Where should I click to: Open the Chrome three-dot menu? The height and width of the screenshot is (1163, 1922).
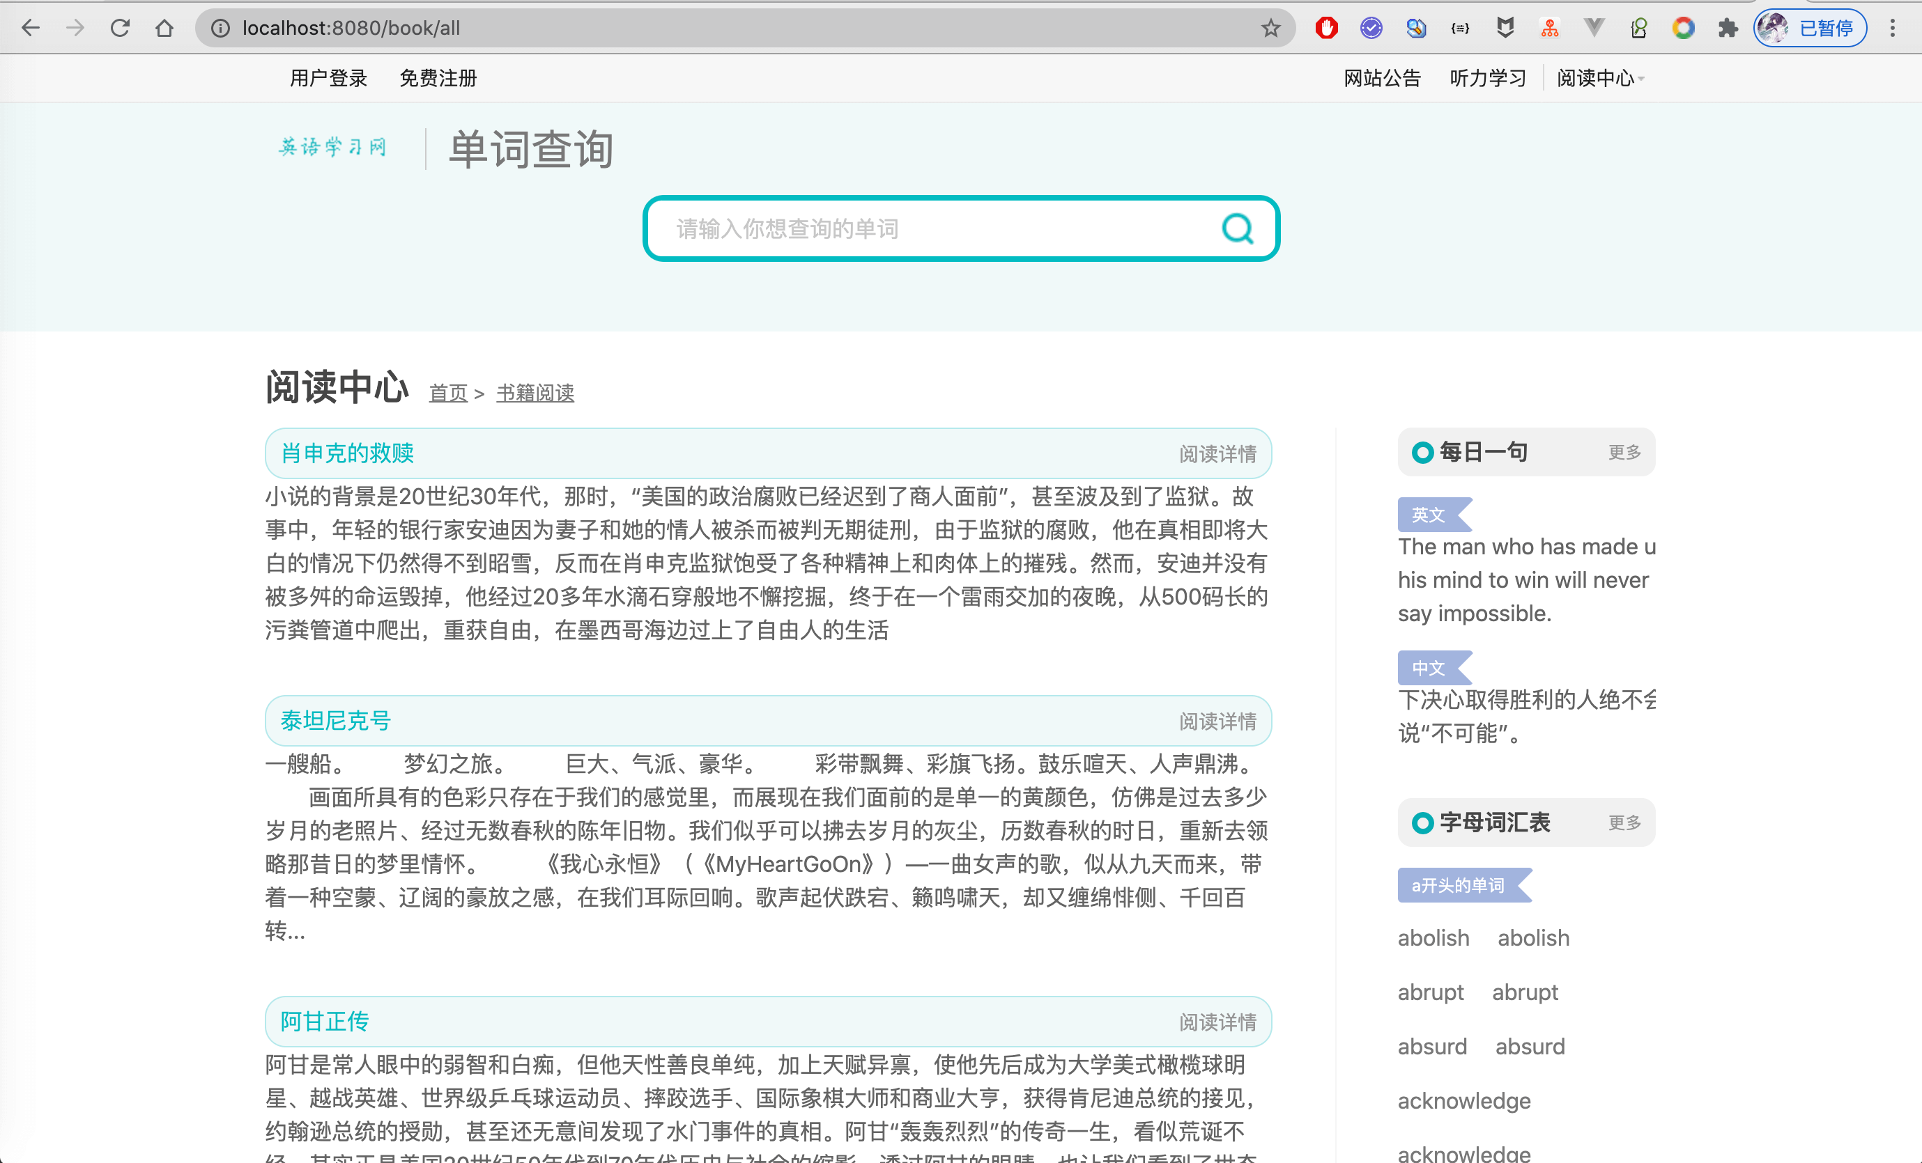(x=1892, y=28)
